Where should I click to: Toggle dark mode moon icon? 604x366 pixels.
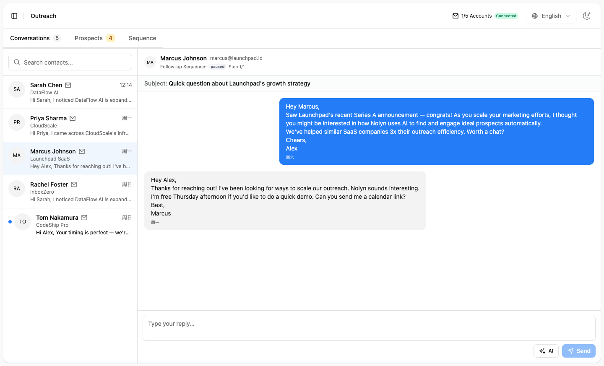(587, 16)
